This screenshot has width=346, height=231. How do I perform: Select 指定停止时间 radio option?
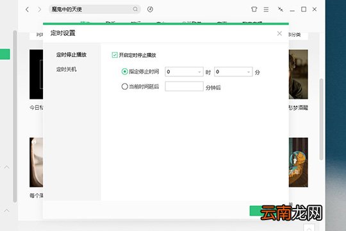pyautogui.click(x=124, y=72)
